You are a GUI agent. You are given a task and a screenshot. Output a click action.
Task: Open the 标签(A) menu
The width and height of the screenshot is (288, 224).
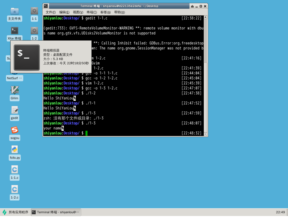(x=105, y=12)
